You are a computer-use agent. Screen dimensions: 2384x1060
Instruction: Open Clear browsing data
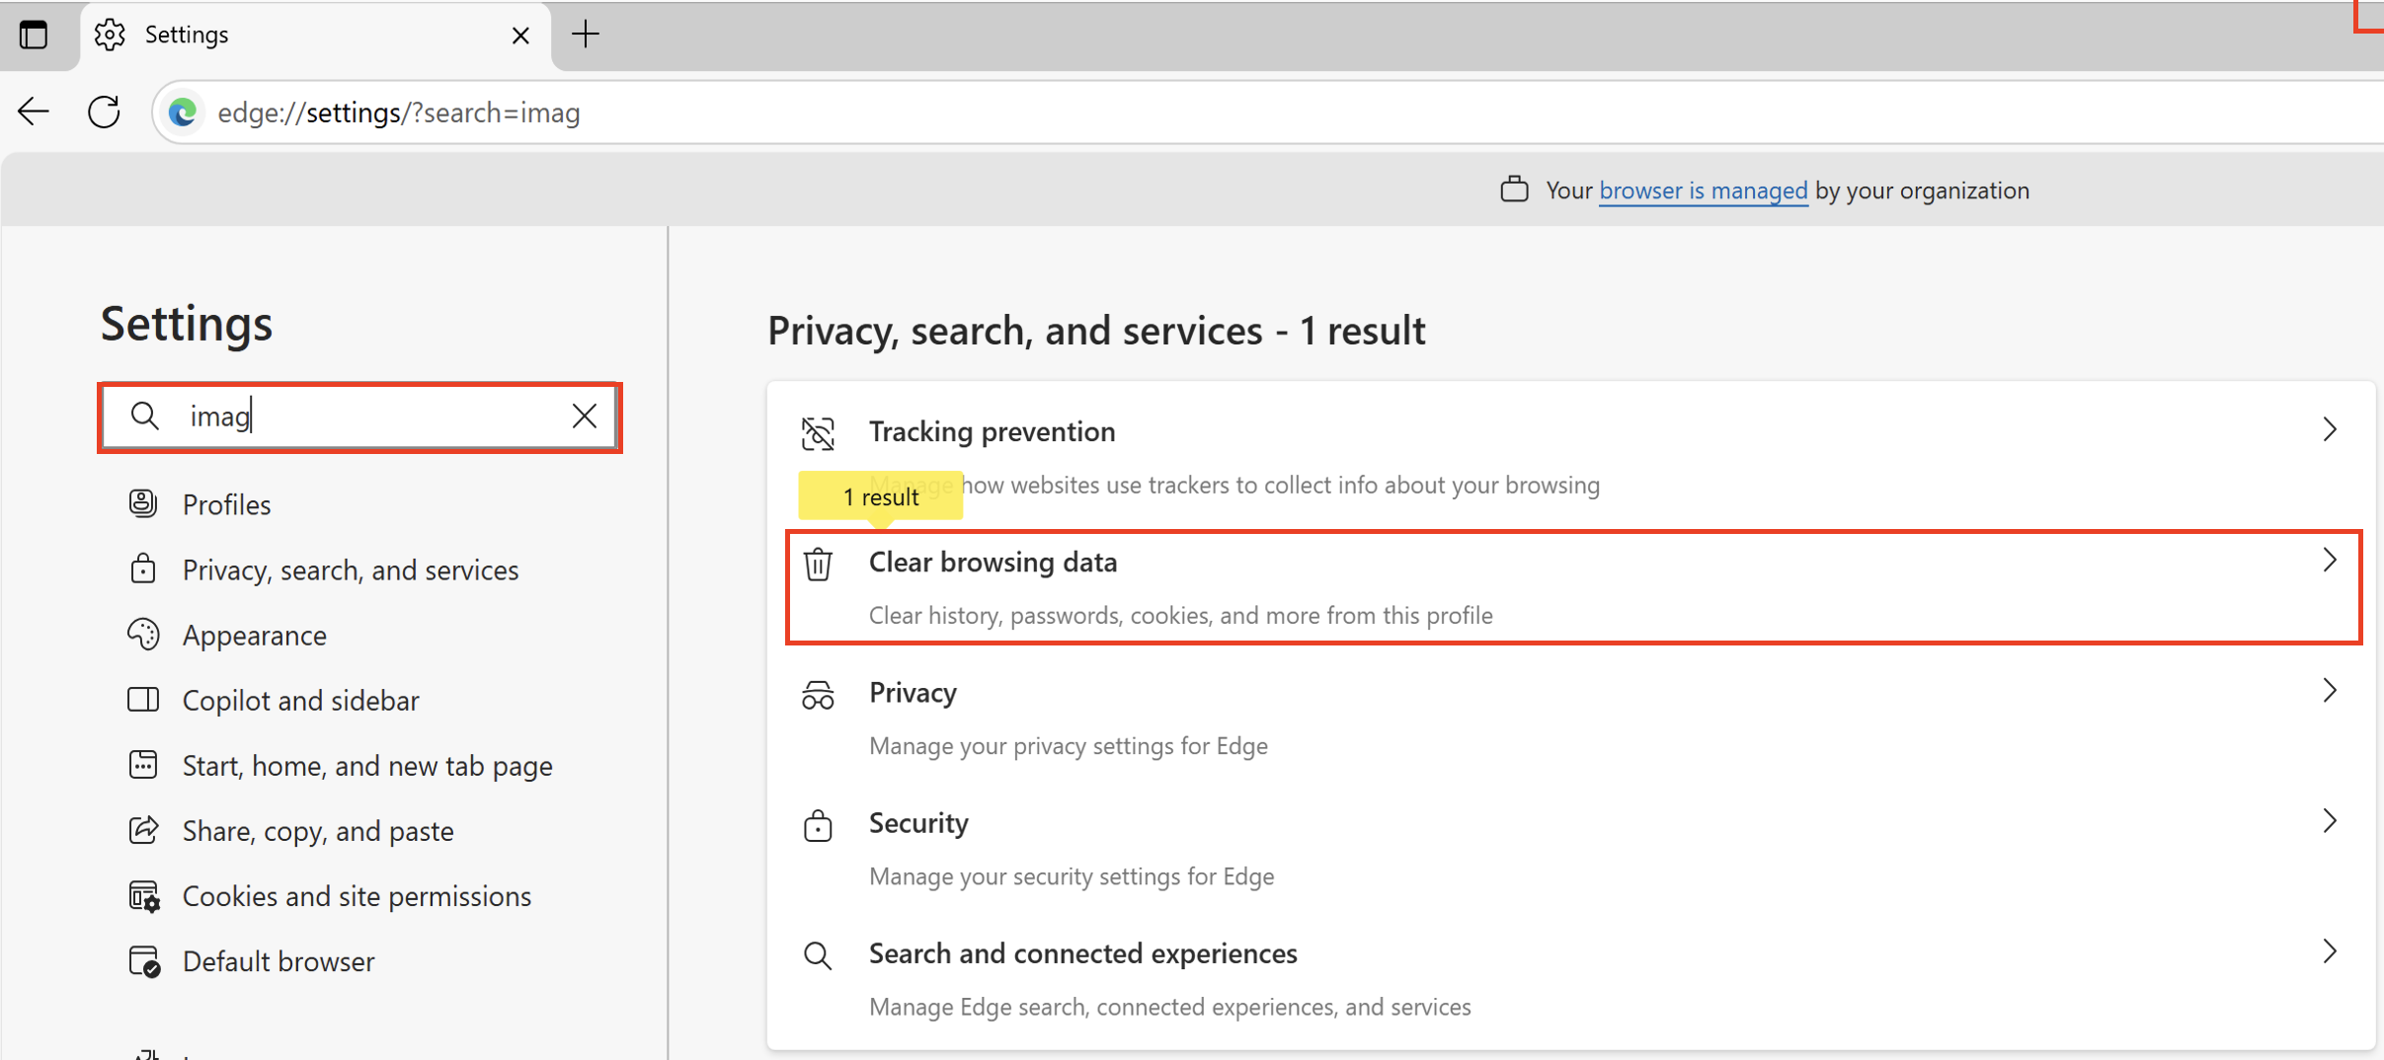1573,587
